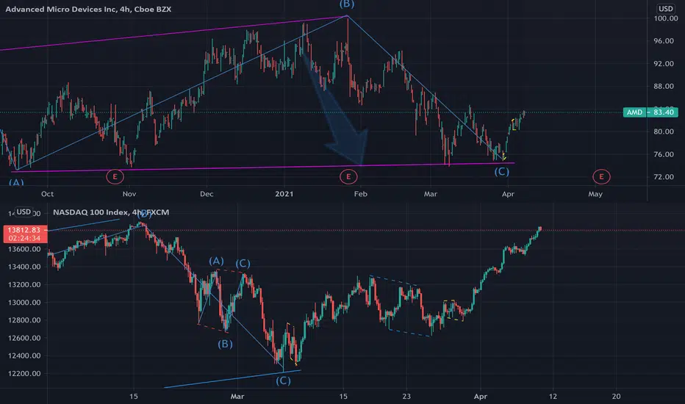Click Feb on the AMD time axis

(360, 194)
